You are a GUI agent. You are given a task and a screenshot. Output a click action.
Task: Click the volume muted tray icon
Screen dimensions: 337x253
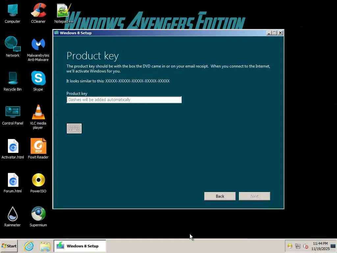click(305, 246)
